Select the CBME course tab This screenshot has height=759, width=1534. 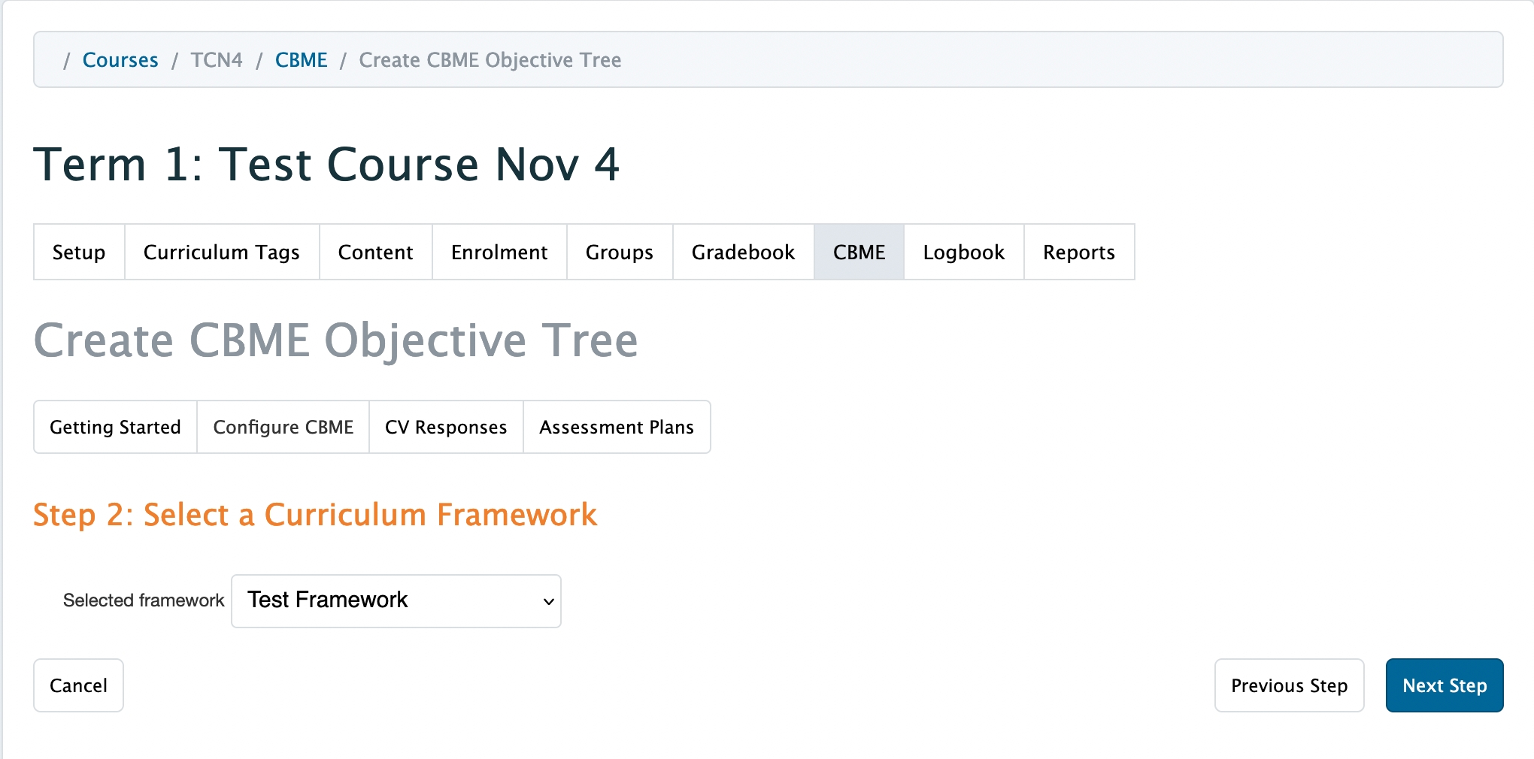(x=859, y=252)
